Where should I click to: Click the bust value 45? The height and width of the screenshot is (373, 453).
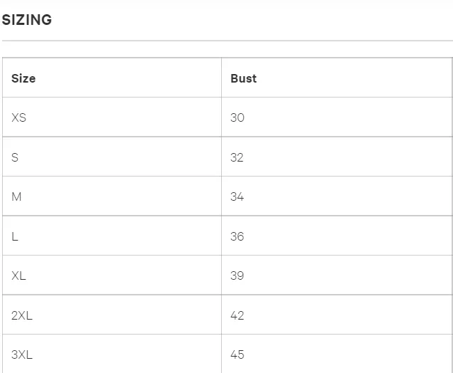tap(238, 354)
